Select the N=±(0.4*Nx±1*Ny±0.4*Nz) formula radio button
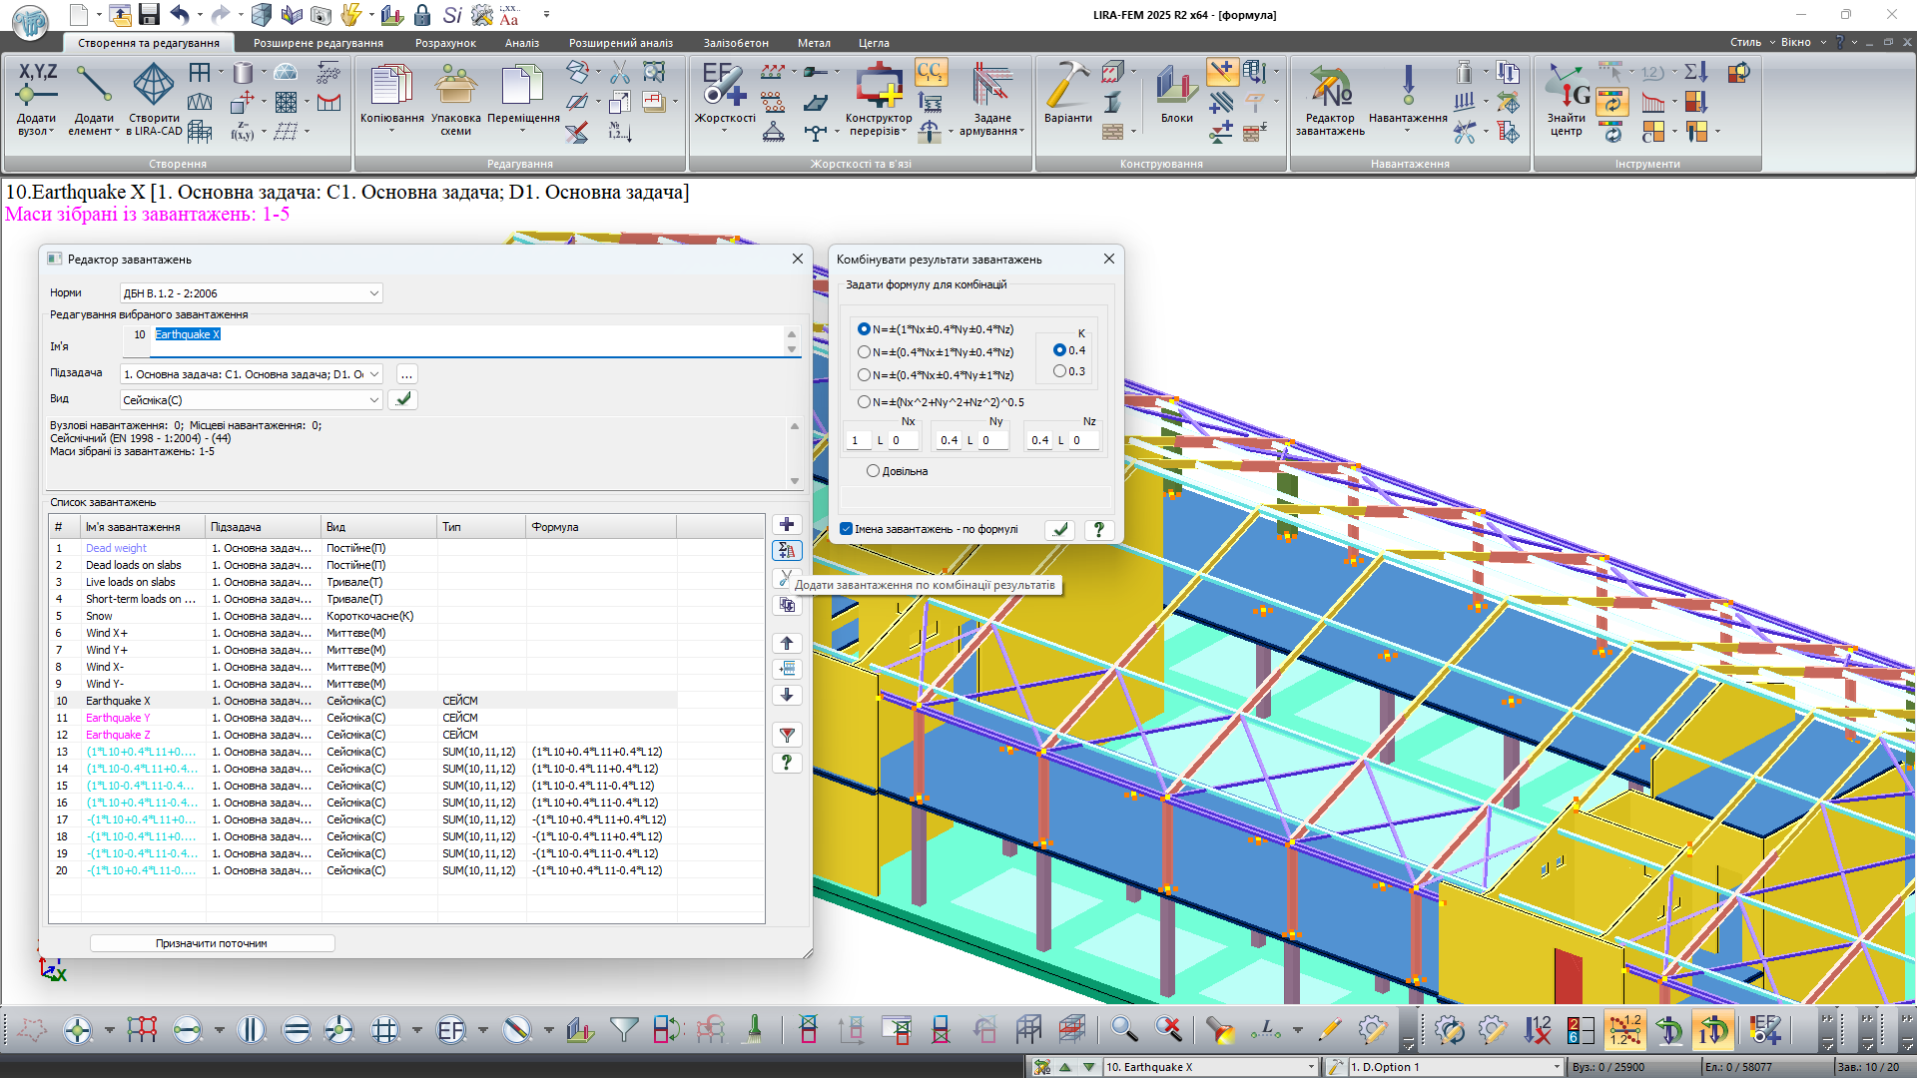1917x1078 pixels. [x=865, y=352]
